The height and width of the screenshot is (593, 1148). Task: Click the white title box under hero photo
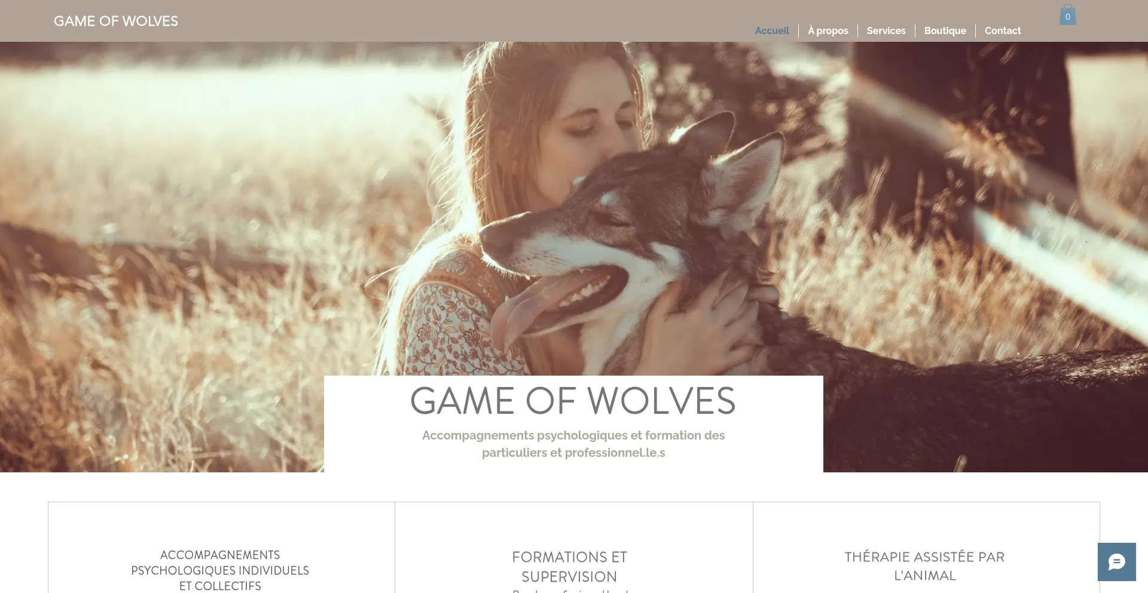[573, 424]
